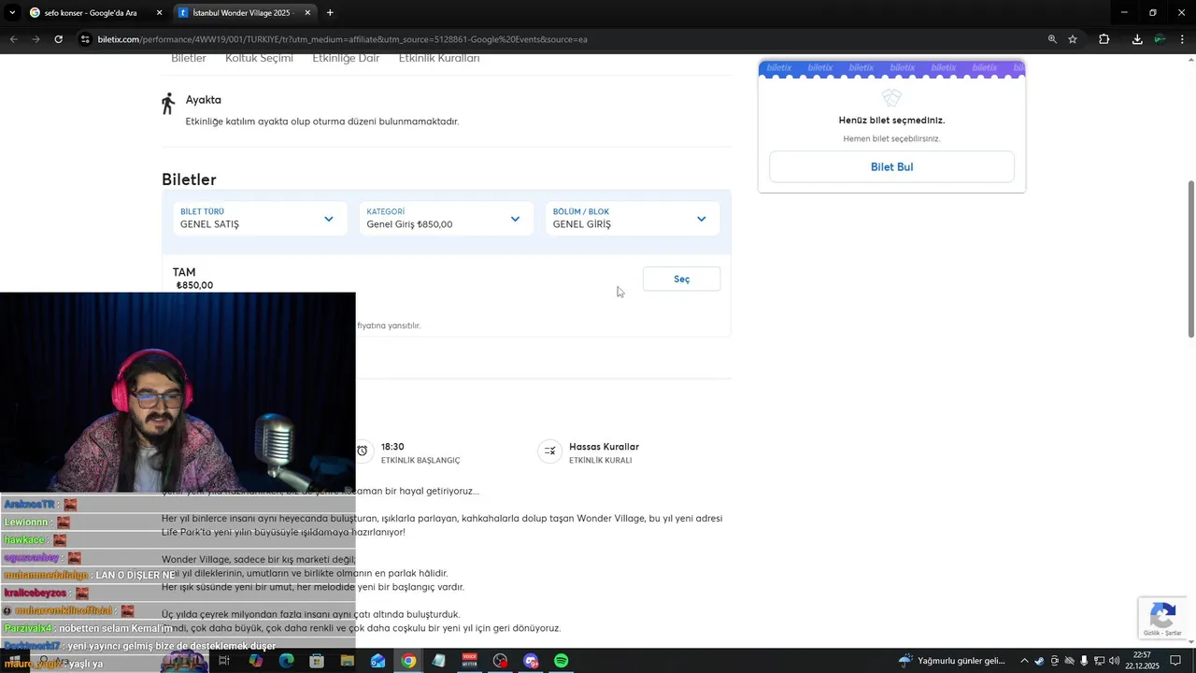Viewport: 1196px width, 673px height.
Task: Open the zoom magnifier in address bar
Action: pos(1052,39)
